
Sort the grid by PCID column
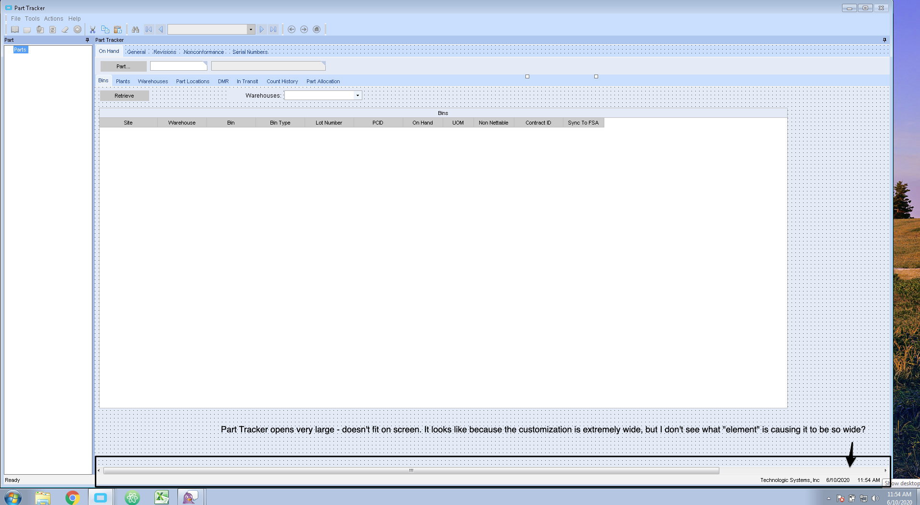(x=378, y=123)
